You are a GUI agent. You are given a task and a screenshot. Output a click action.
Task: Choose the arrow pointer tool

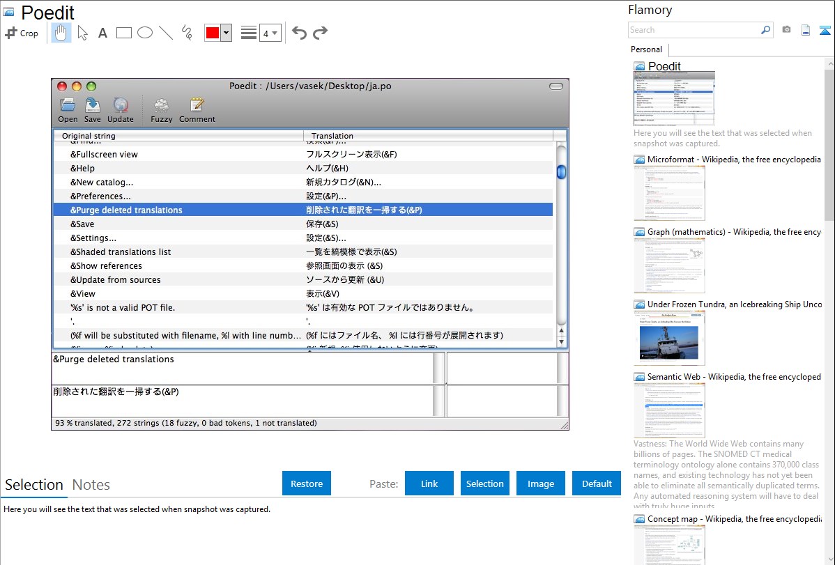82,33
